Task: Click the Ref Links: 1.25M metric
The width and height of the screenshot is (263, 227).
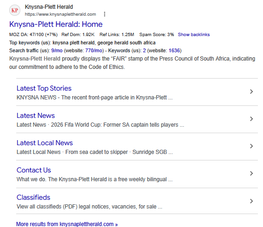Action: [x=117, y=35]
